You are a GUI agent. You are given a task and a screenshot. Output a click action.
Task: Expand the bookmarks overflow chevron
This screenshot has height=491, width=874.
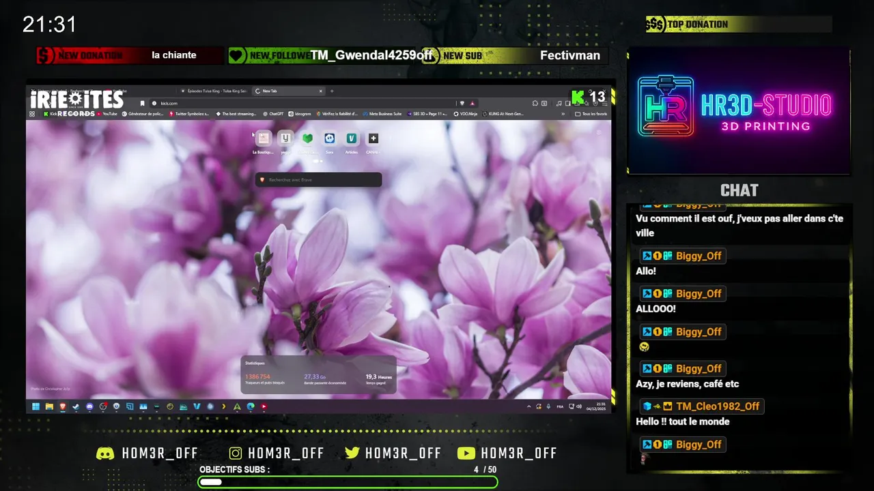tap(563, 114)
